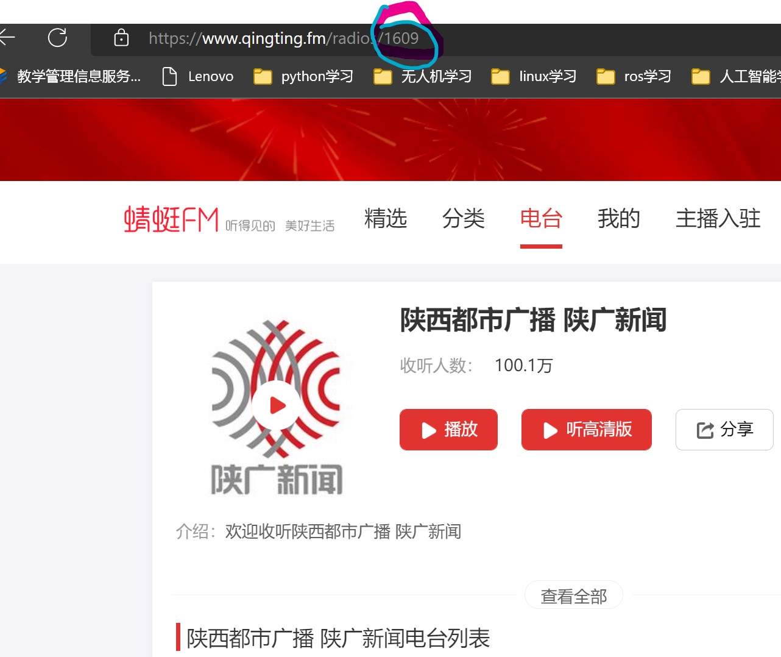Open the Lenovo bookmark
Screen dimensions: 781x657
[x=199, y=76]
